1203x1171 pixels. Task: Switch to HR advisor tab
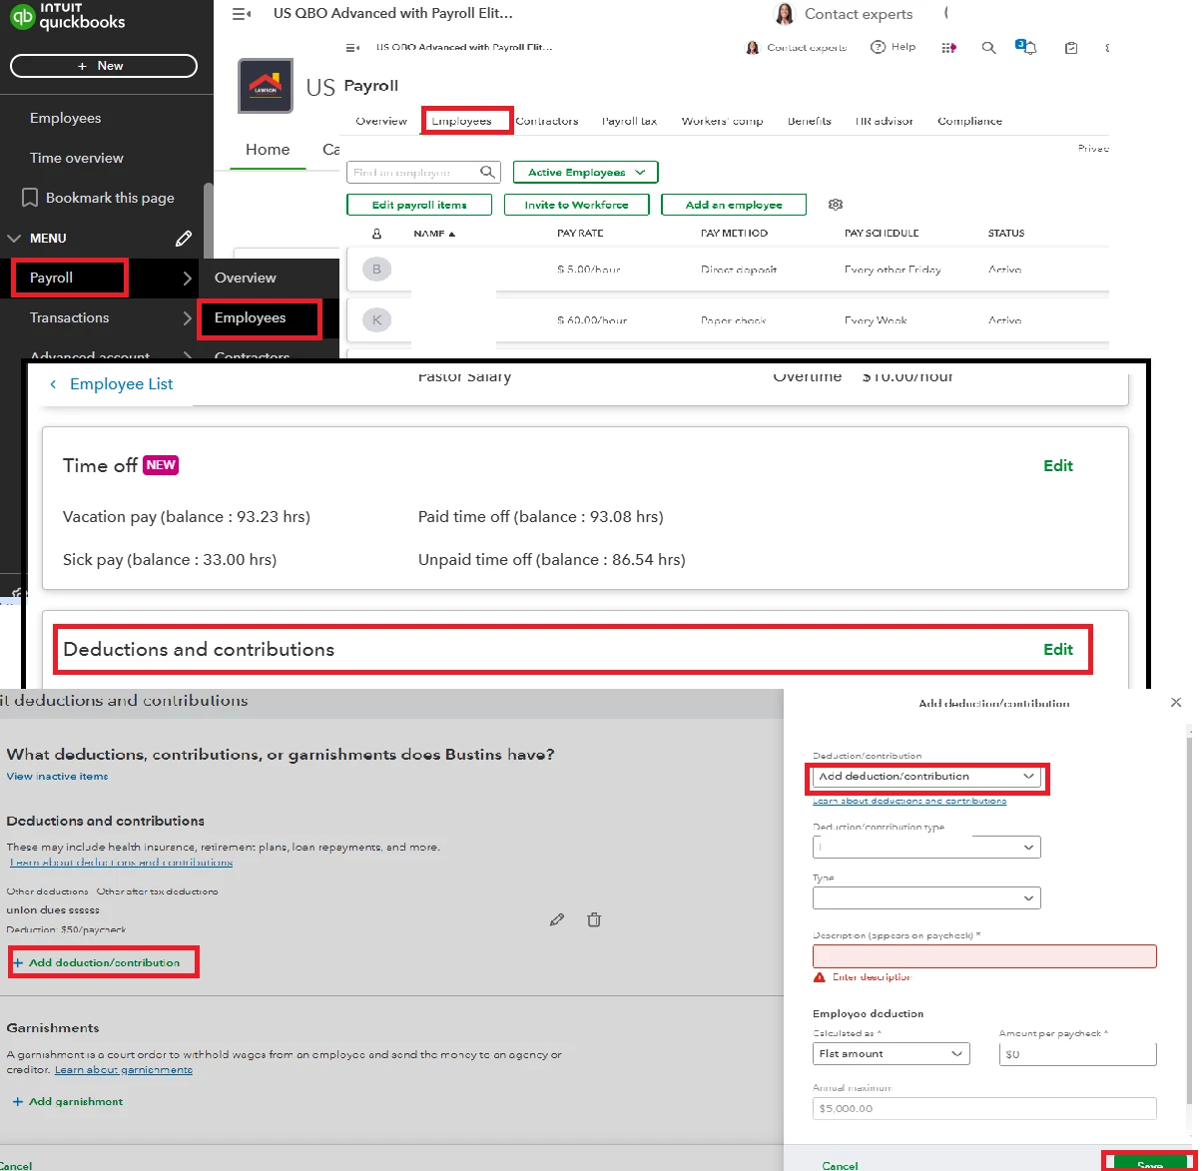pyautogui.click(x=884, y=121)
